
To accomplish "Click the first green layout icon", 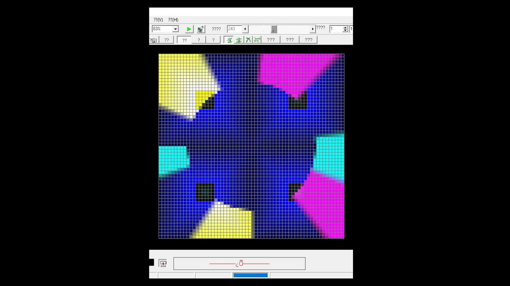I will click(x=229, y=40).
